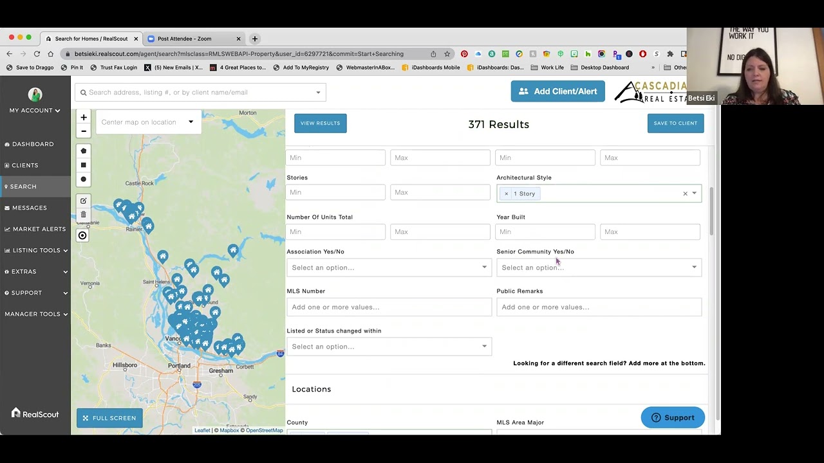
Task: Expand Listing Tools menu
Action: coord(35,250)
